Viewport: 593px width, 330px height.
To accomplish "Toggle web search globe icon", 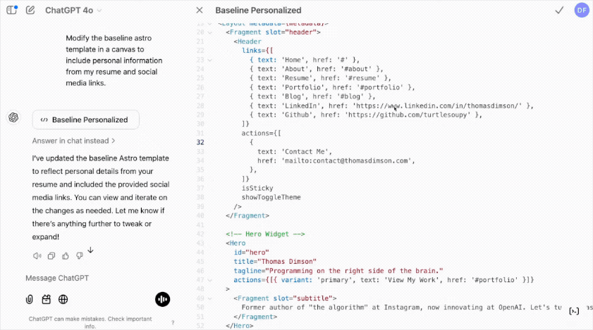I will tap(63, 299).
